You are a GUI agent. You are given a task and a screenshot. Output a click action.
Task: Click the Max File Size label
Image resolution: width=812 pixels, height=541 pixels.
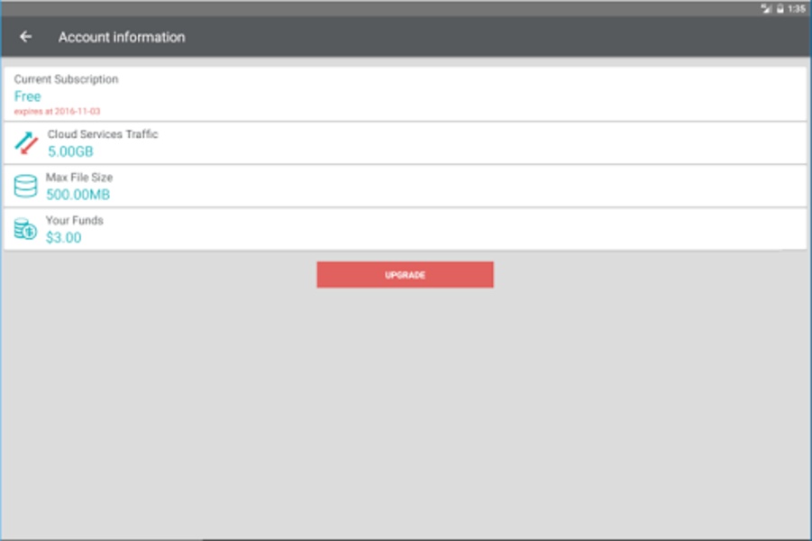click(x=79, y=178)
